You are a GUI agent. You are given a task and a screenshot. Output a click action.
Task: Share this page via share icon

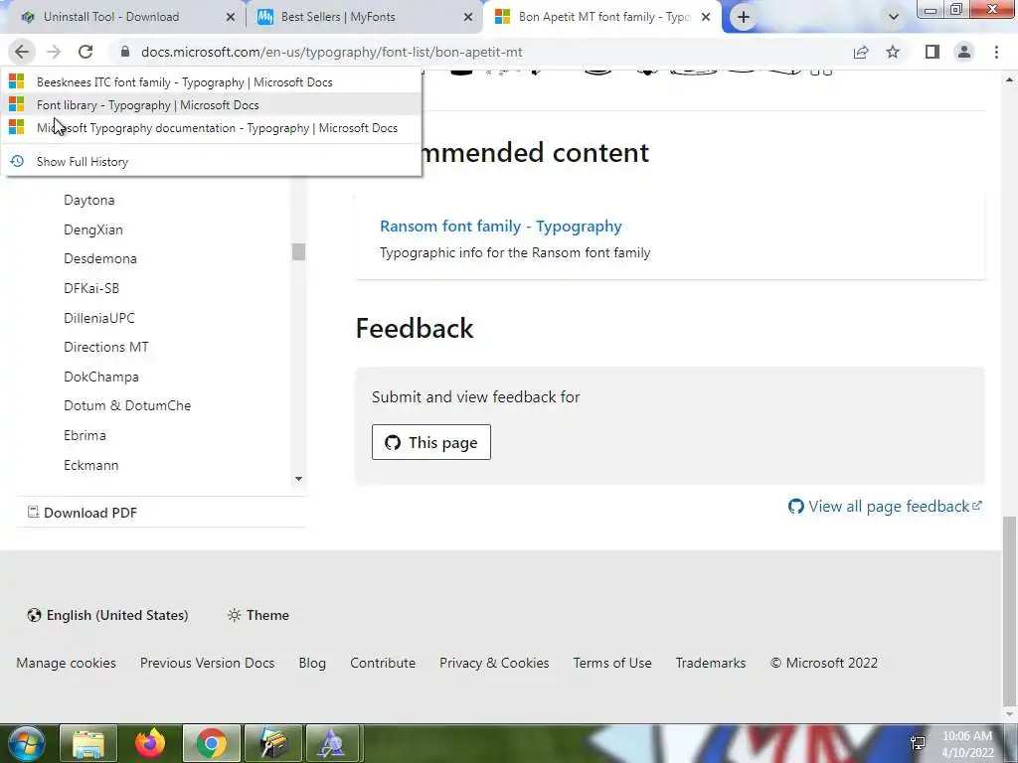click(x=861, y=52)
